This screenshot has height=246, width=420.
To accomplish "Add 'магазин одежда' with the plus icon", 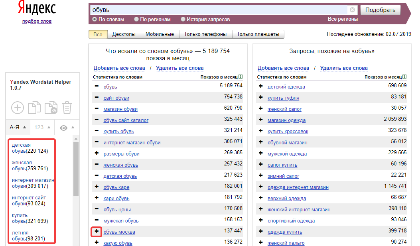I will (x=260, y=120).
